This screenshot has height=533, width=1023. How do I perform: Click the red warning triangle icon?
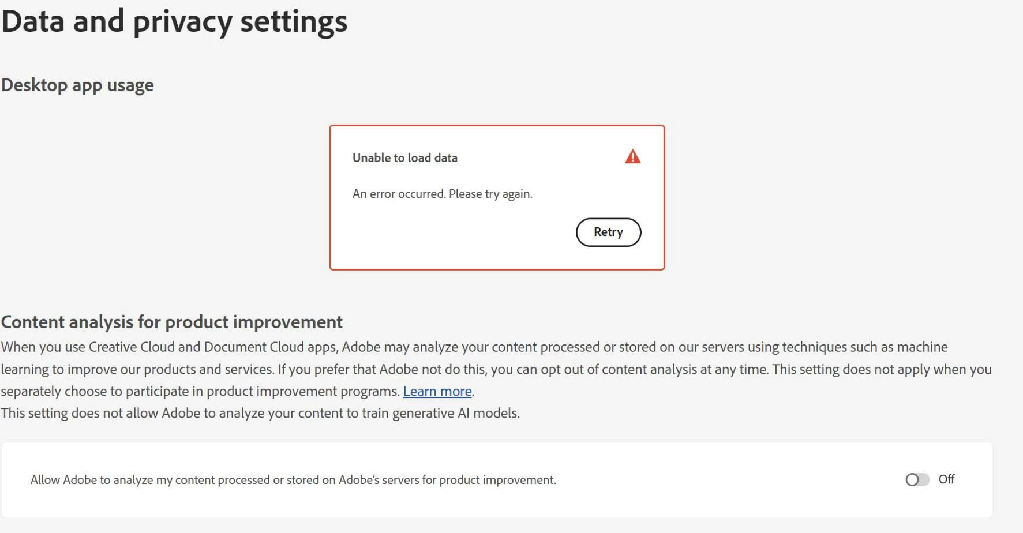click(632, 157)
